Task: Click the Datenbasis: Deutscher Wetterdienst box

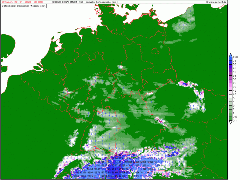Action: [x=24, y=6]
